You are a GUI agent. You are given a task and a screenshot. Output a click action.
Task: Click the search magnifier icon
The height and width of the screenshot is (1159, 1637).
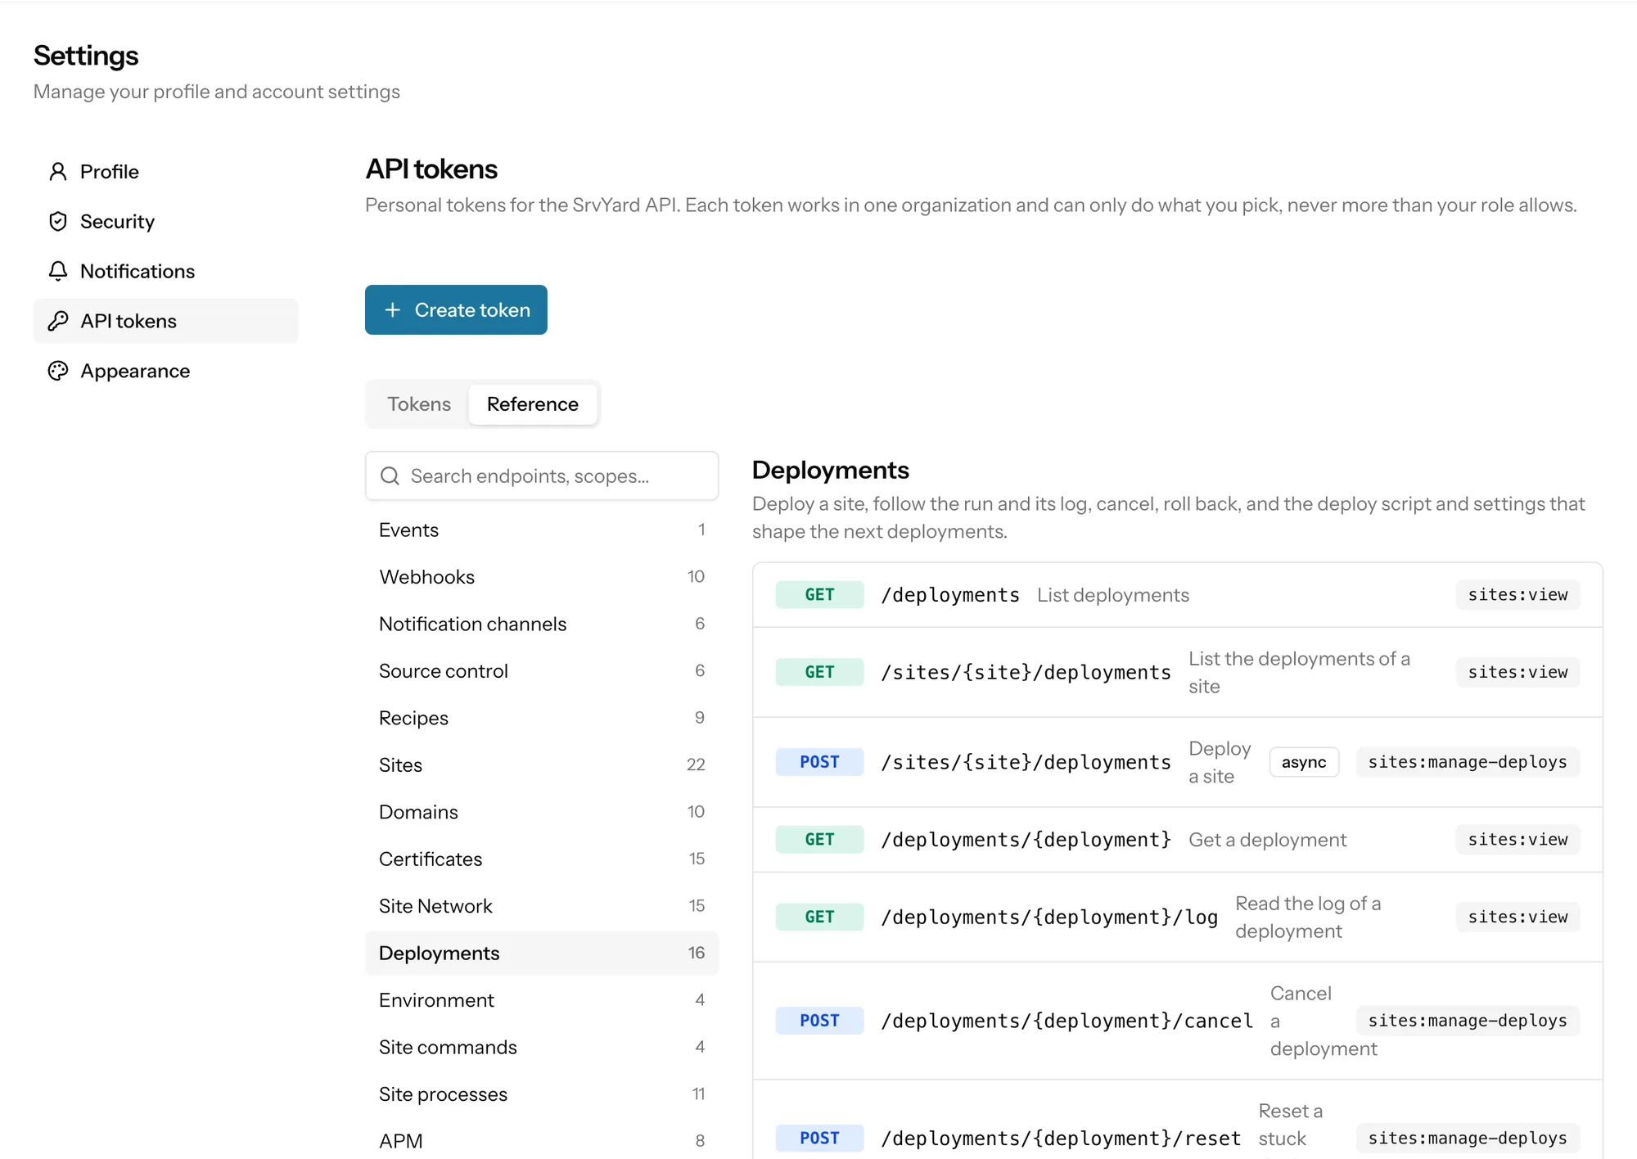[390, 476]
